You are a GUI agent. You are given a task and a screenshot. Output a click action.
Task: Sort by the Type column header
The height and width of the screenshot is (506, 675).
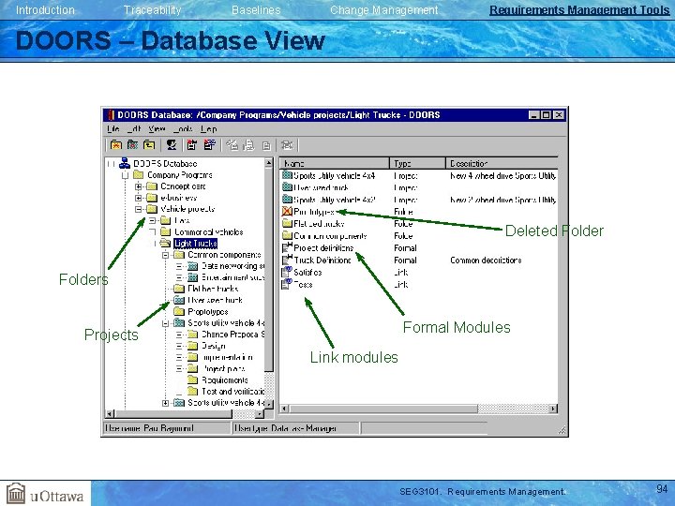[x=417, y=163]
